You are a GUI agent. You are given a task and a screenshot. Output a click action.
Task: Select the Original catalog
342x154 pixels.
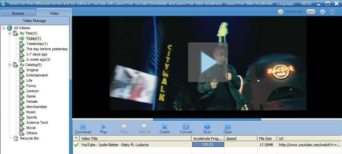32,70
